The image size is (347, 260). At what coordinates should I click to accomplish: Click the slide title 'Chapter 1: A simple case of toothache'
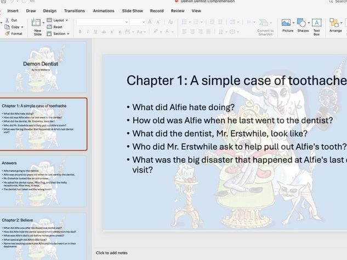237,81
